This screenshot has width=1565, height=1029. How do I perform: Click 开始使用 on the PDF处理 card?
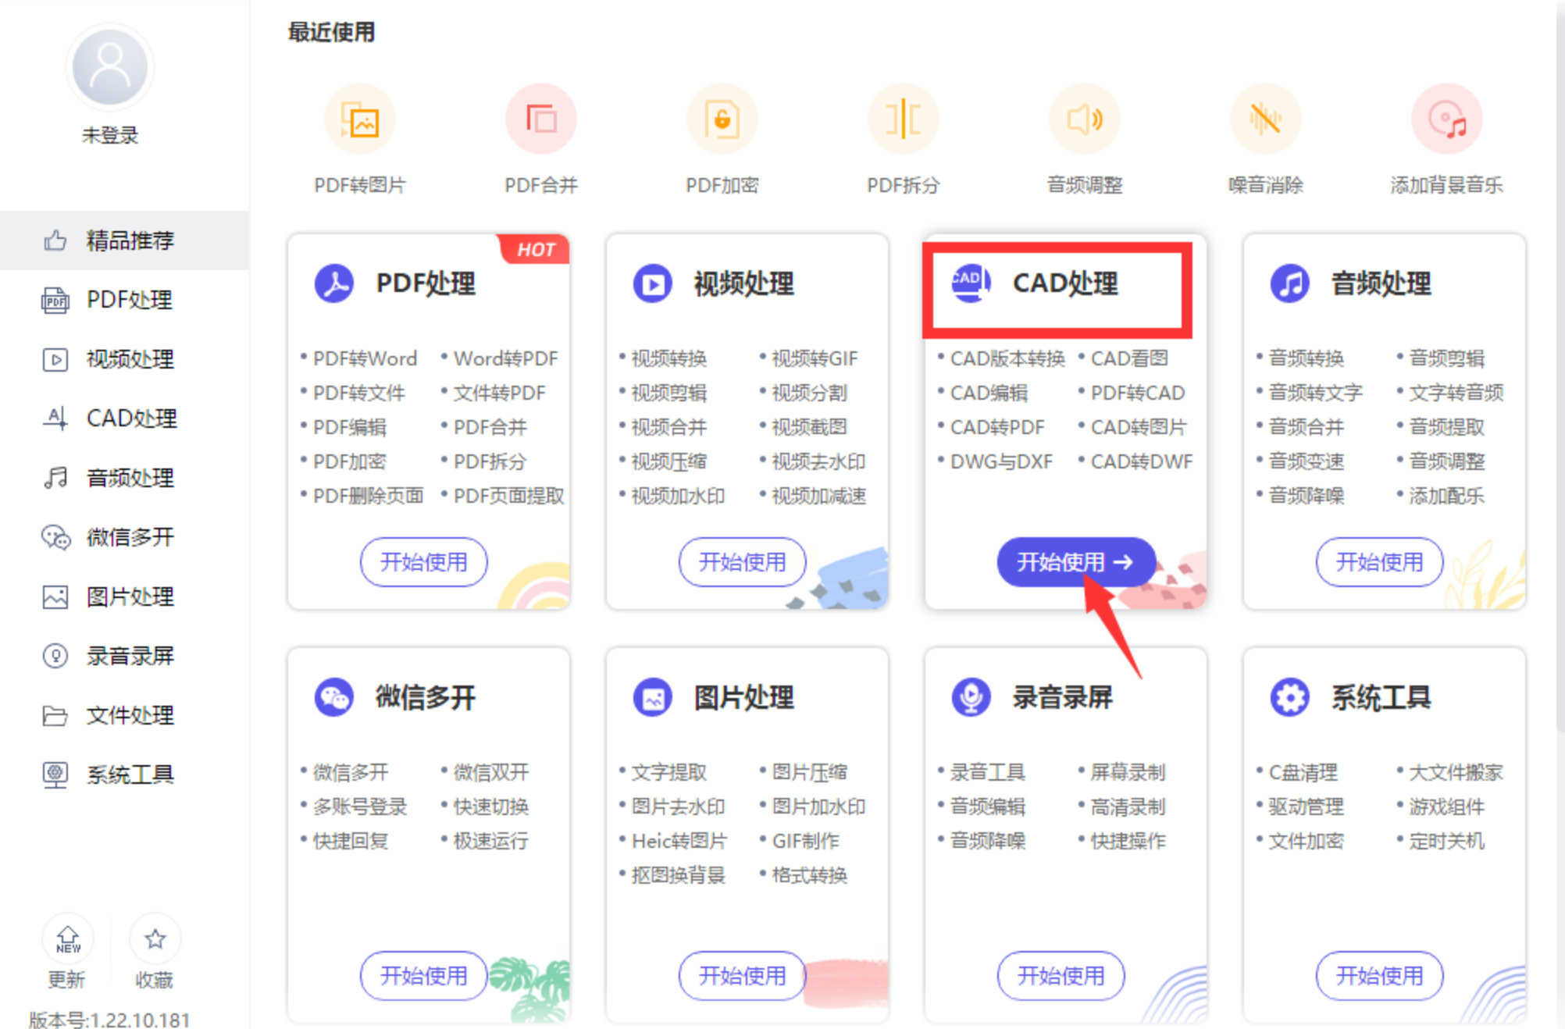tap(423, 562)
